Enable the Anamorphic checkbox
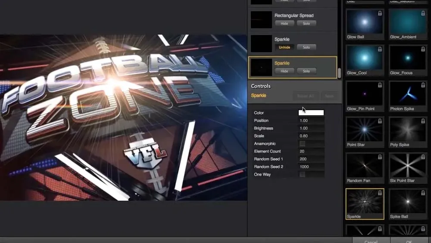 (x=302, y=144)
